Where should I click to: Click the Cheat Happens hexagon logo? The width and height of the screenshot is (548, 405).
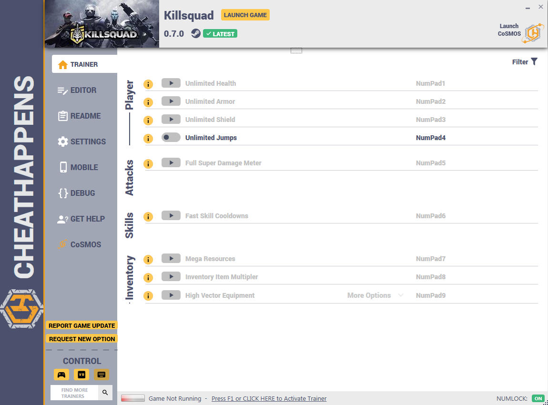21,309
